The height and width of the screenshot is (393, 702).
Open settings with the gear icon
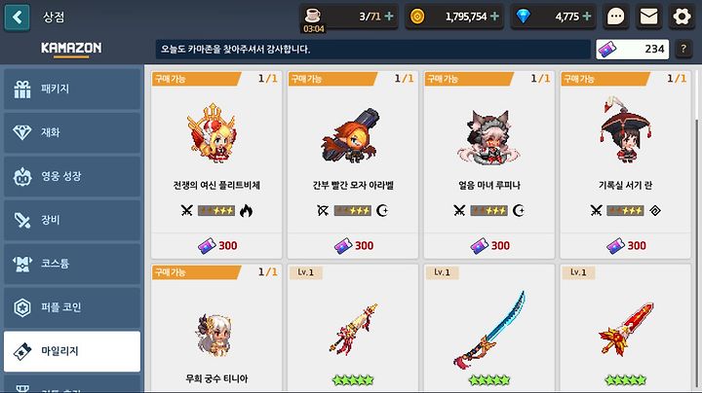tap(682, 17)
